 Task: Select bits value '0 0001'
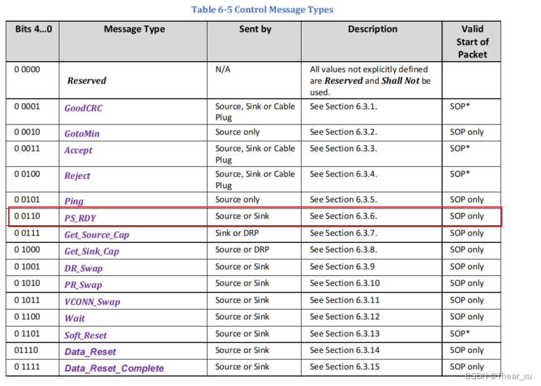tap(27, 106)
